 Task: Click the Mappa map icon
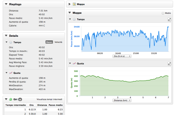tap(74, 4)
